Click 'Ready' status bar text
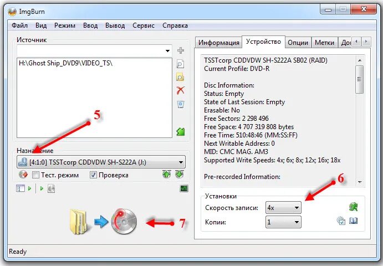 pyautogui.click(x=18, y=252)
